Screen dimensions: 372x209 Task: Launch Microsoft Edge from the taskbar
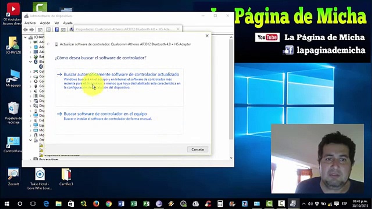pos(46,204)
